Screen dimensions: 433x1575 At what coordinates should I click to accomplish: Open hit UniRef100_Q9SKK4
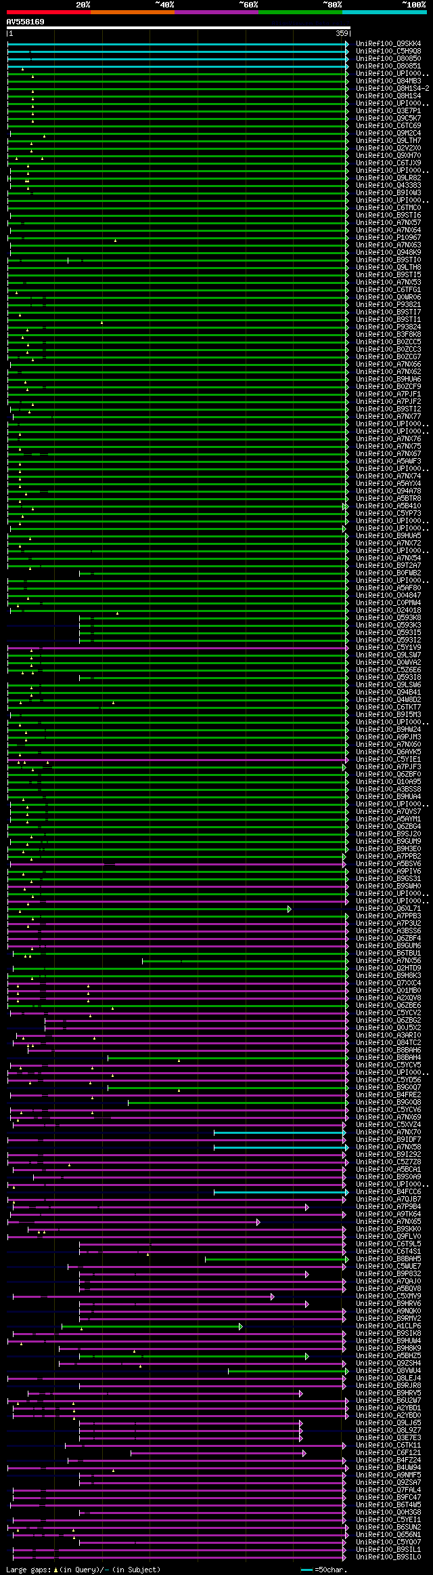(388, 44)
